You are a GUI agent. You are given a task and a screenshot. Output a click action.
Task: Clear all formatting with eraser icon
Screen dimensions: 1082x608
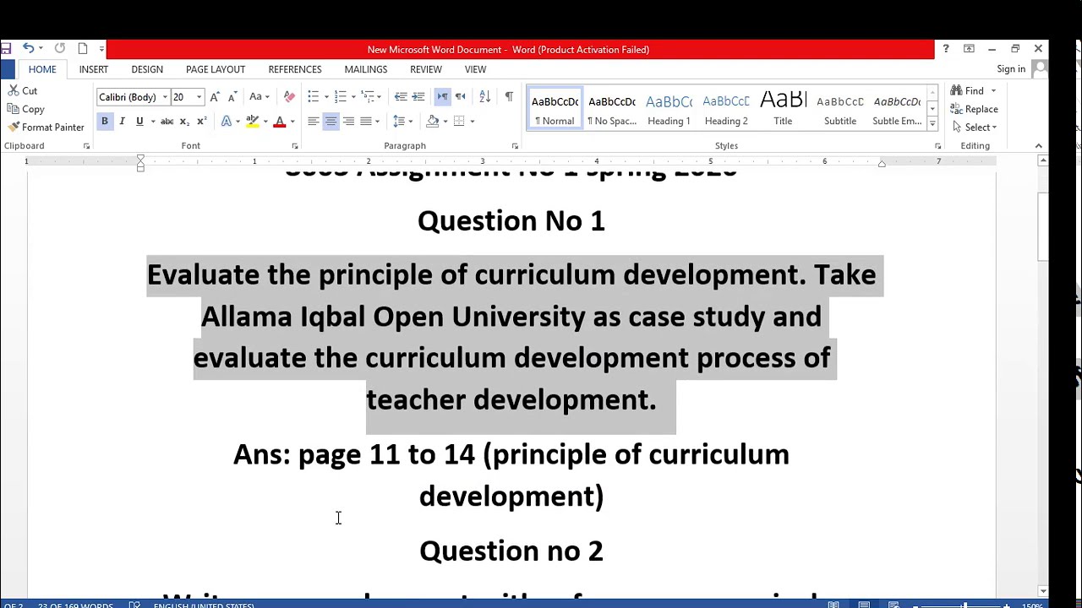[x=289, y=97]
